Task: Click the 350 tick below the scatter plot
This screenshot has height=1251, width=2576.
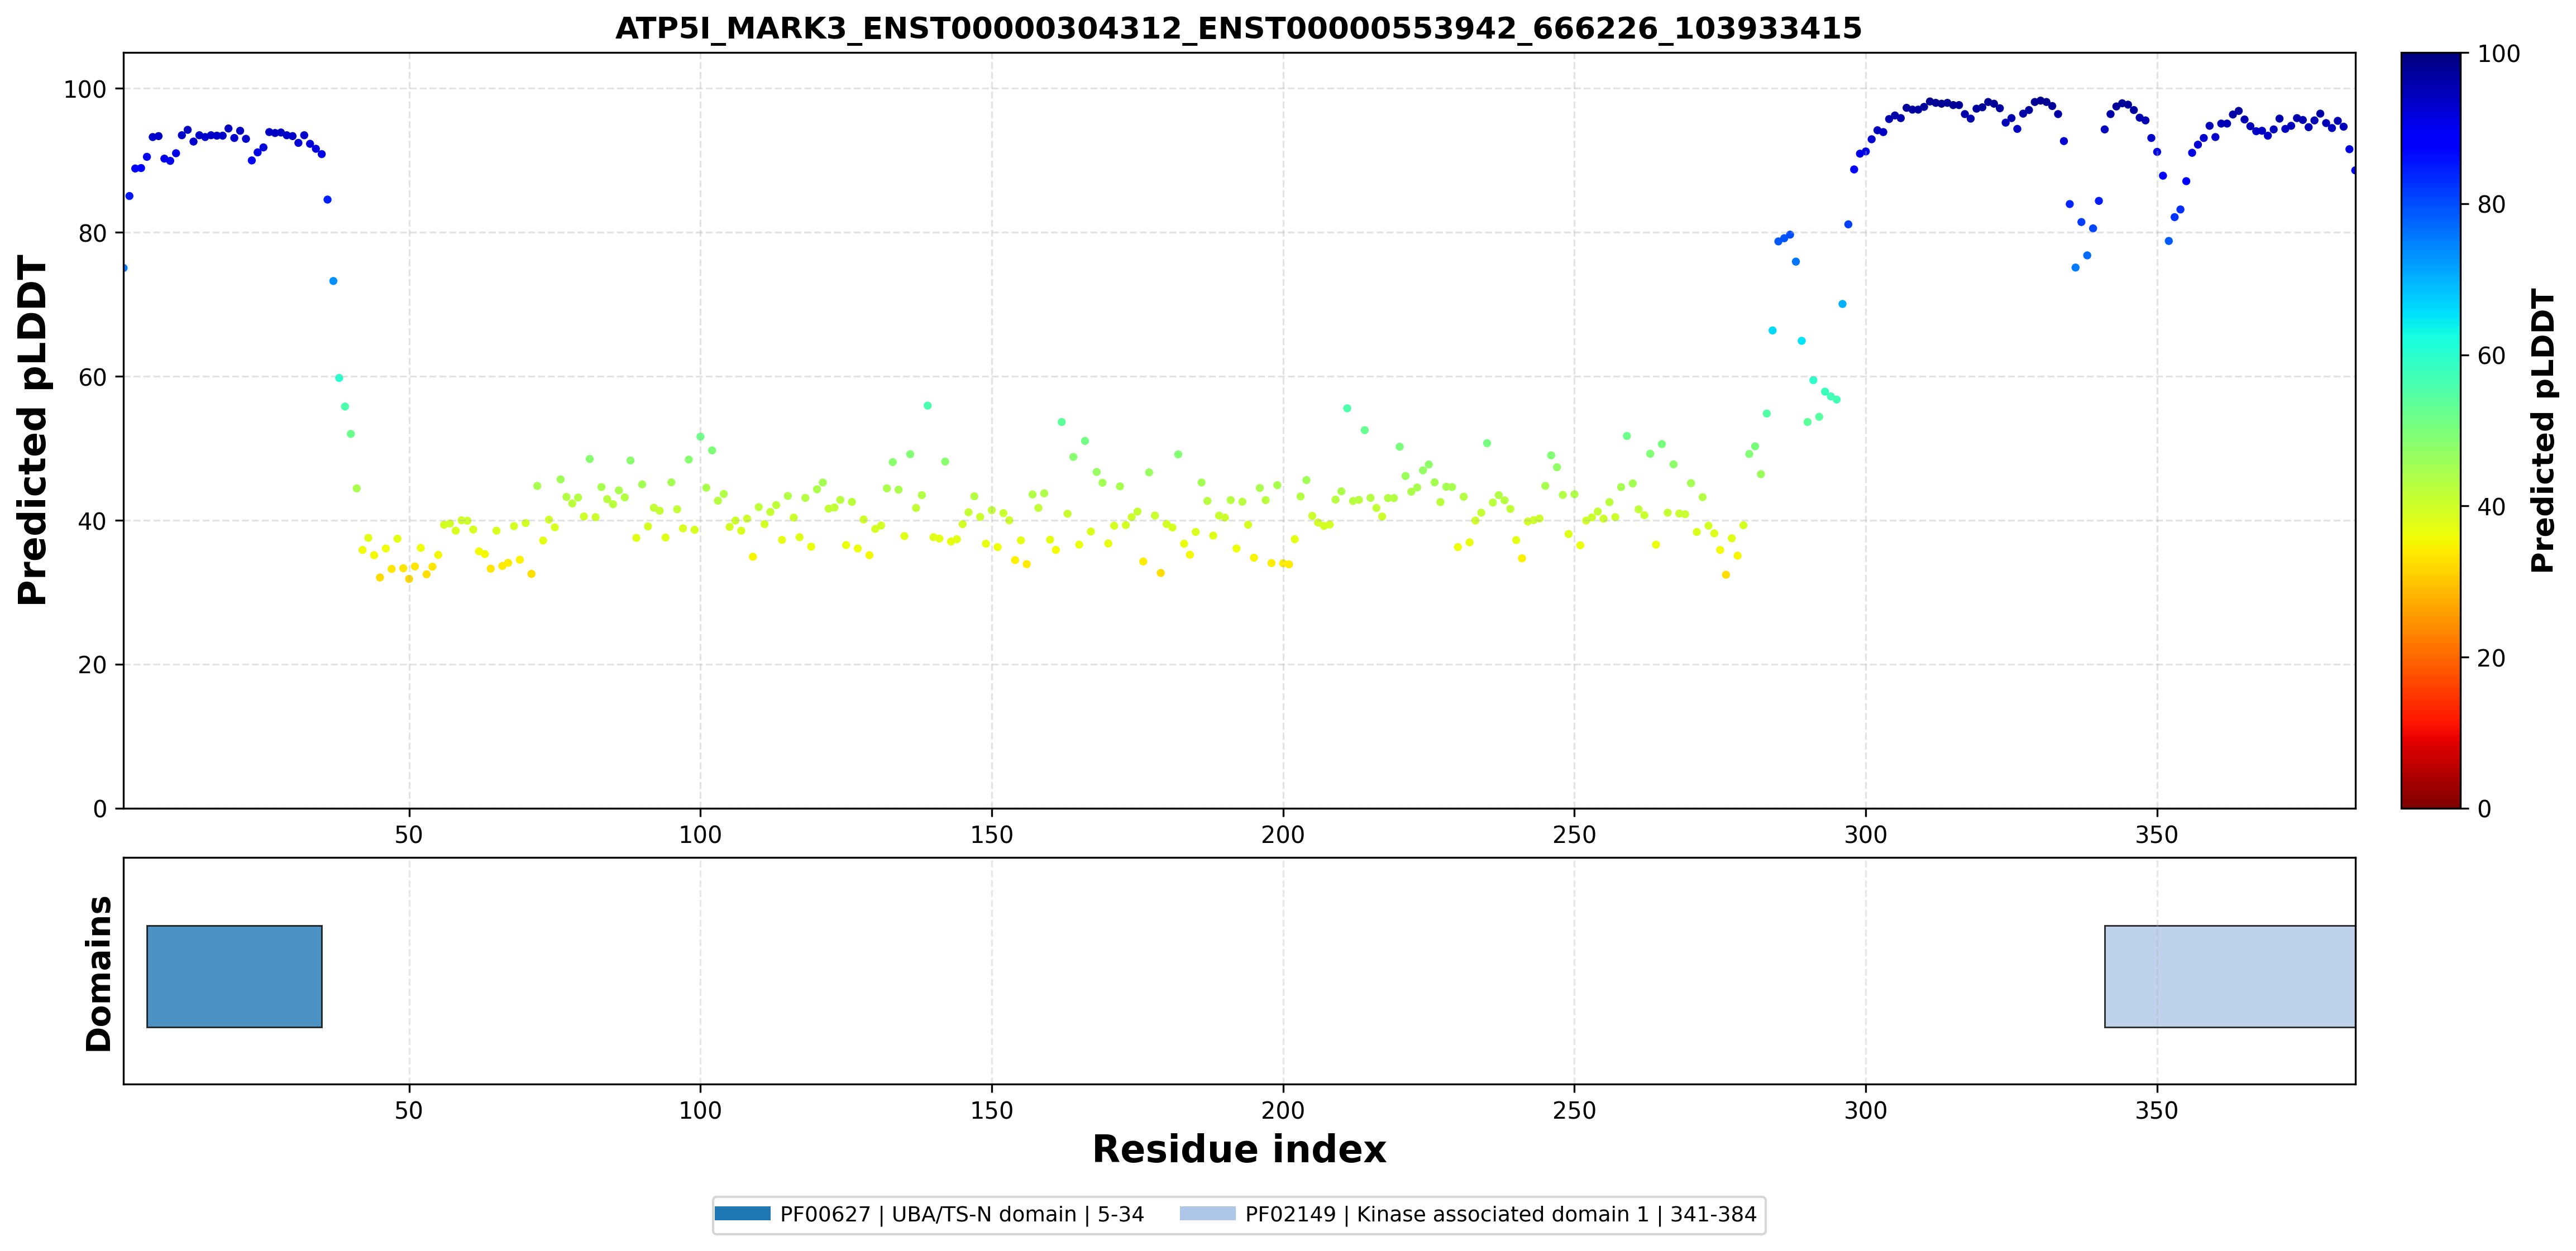Action: pos(2156,834)
